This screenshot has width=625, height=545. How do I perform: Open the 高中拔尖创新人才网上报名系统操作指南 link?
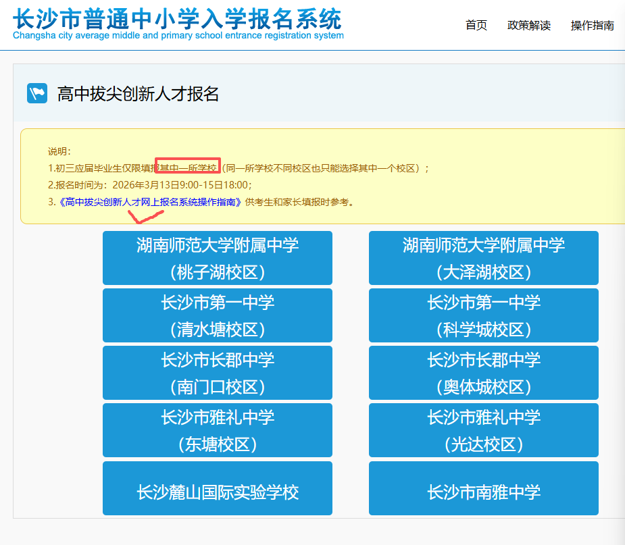[x=150, y=202]
